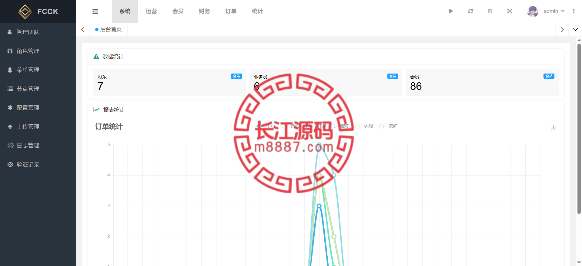Open 日志管理 in the sidebar
Screen dimensions: 582x266
(x=38, y=146)
